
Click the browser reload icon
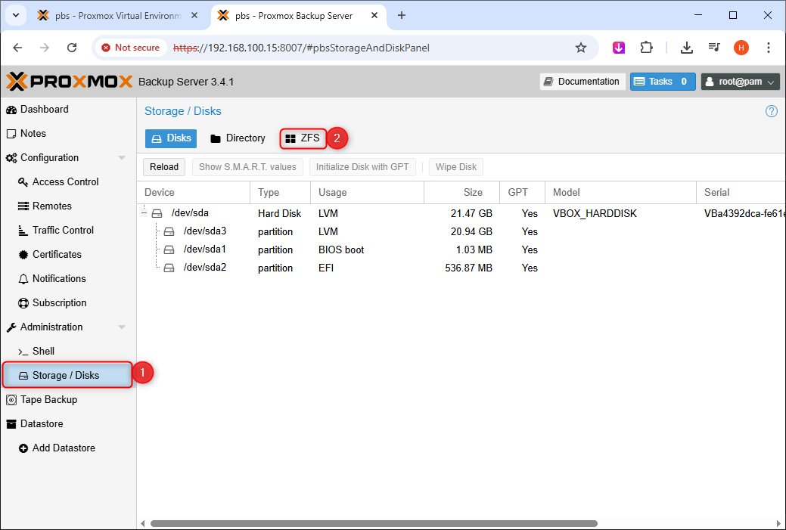click(x=72, y=48)
